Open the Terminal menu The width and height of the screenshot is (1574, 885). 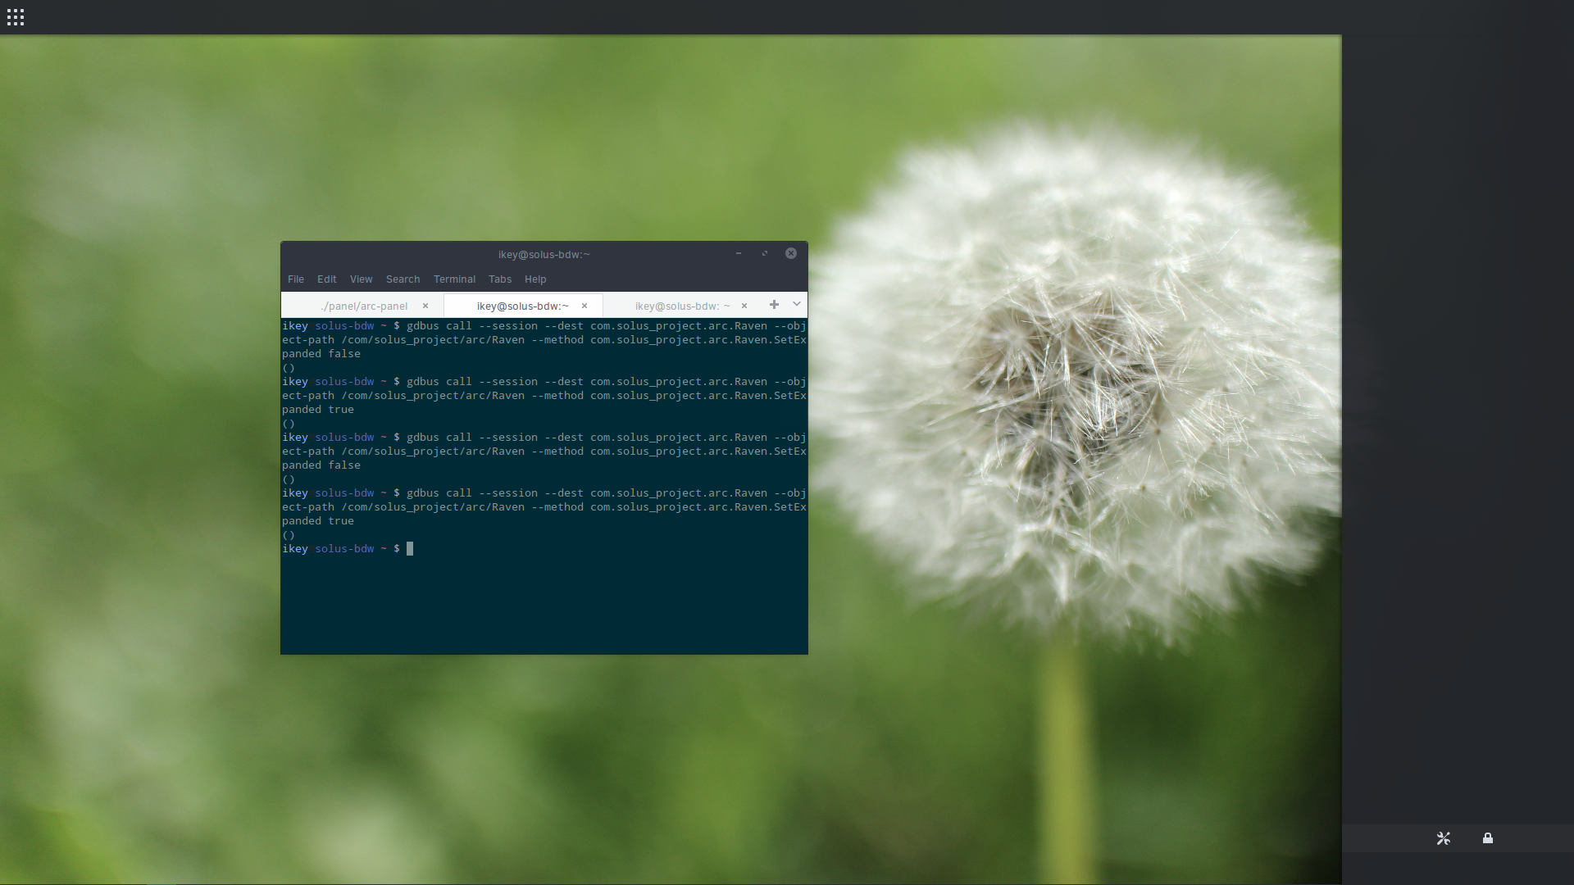tap(454, 279)
